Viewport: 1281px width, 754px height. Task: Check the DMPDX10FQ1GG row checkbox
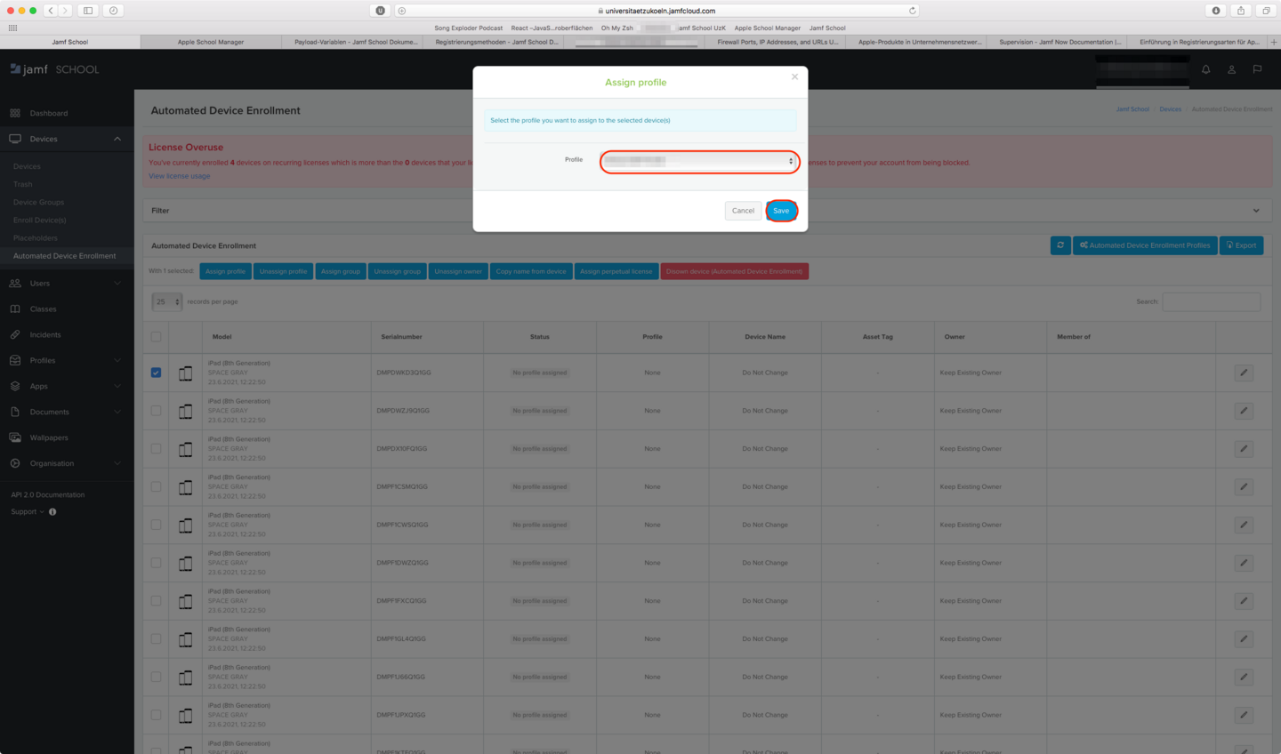pyautogui.click(x=156, y=449)
